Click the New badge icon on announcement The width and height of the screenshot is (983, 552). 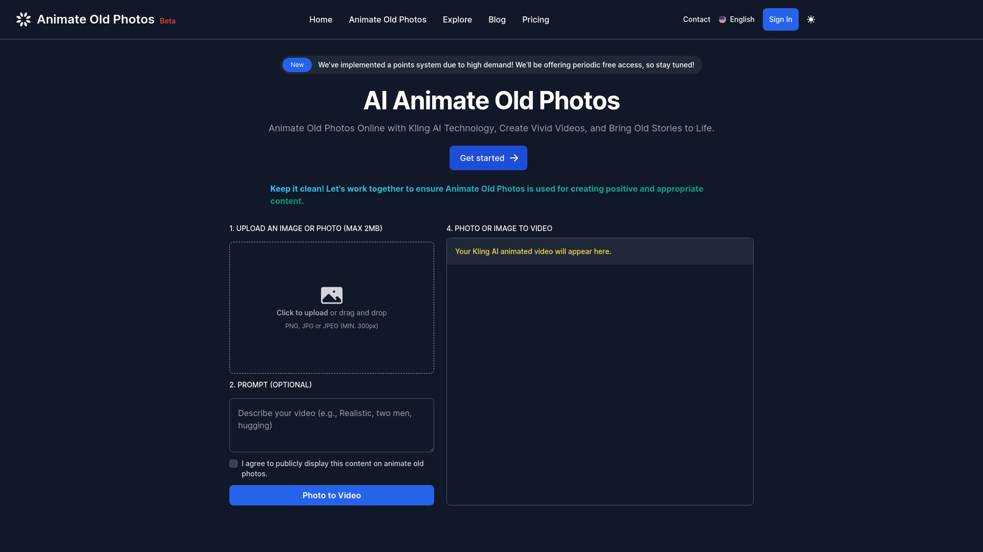coord(297,65)
